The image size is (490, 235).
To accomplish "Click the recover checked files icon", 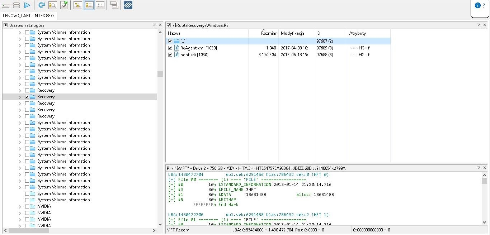I will (64, 5).
